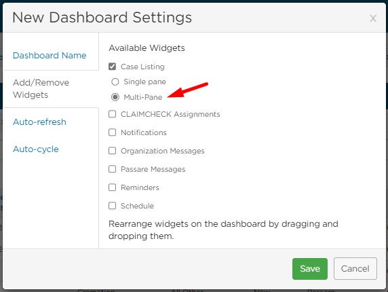Turn on the Reminders widget
388x292 pixels.
(113, 187)
